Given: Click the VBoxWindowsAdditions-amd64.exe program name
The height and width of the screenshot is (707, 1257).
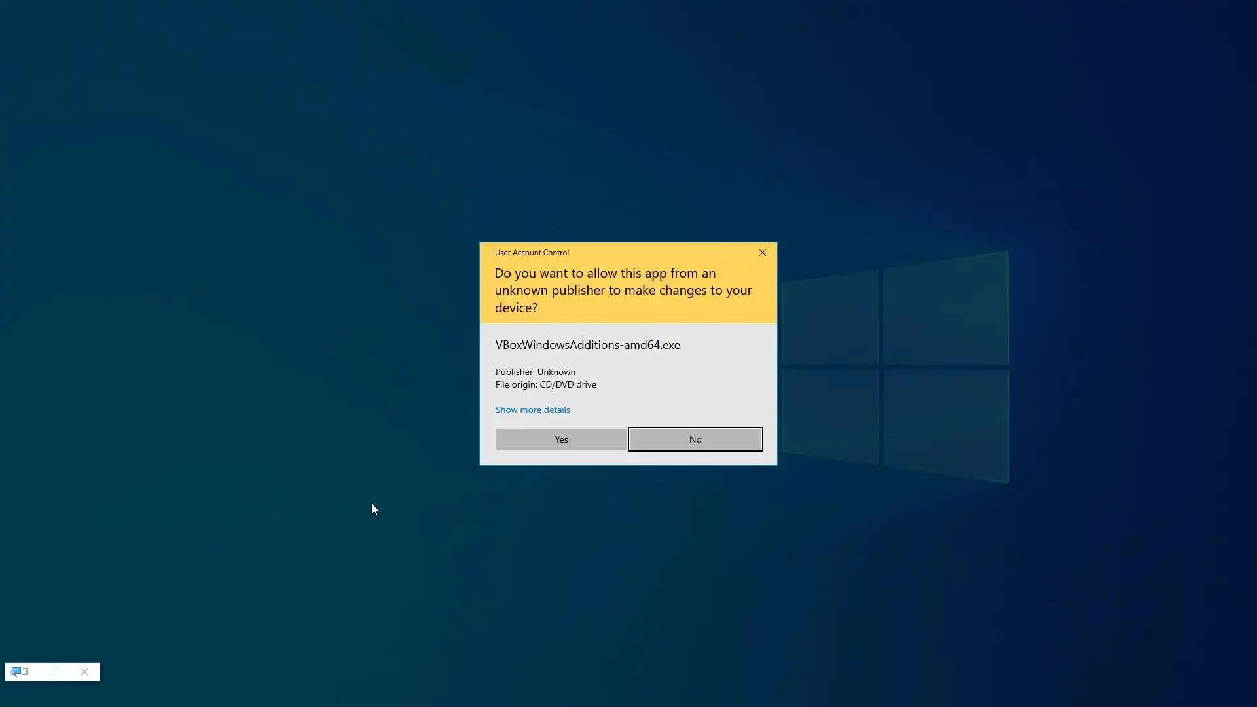Looking at the screenshot, I should point(587,345).
